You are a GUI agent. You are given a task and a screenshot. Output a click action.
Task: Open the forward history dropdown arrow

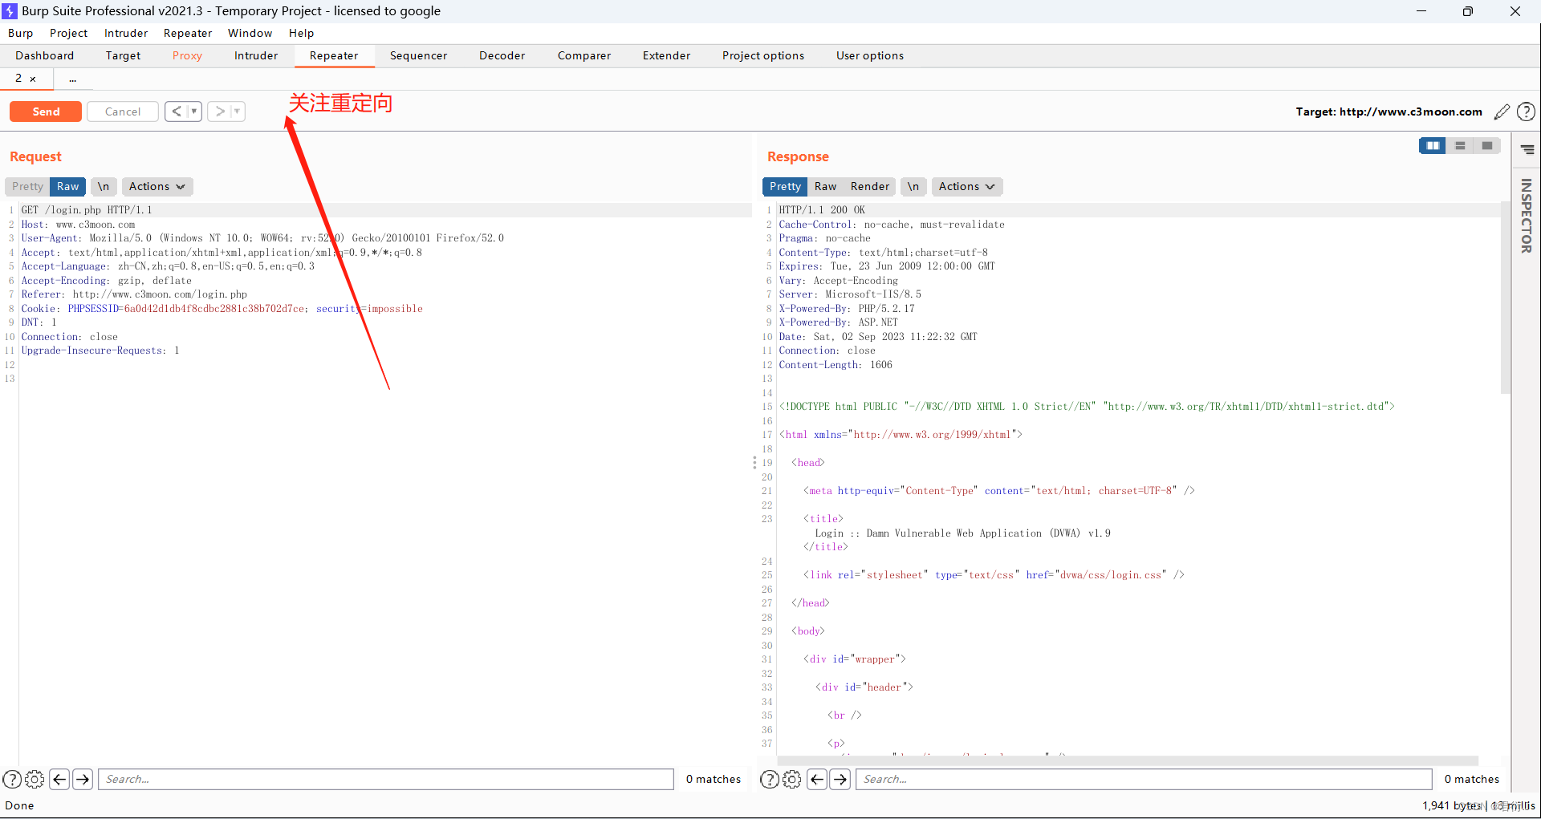pyautogui.click(x=237, y=111)
